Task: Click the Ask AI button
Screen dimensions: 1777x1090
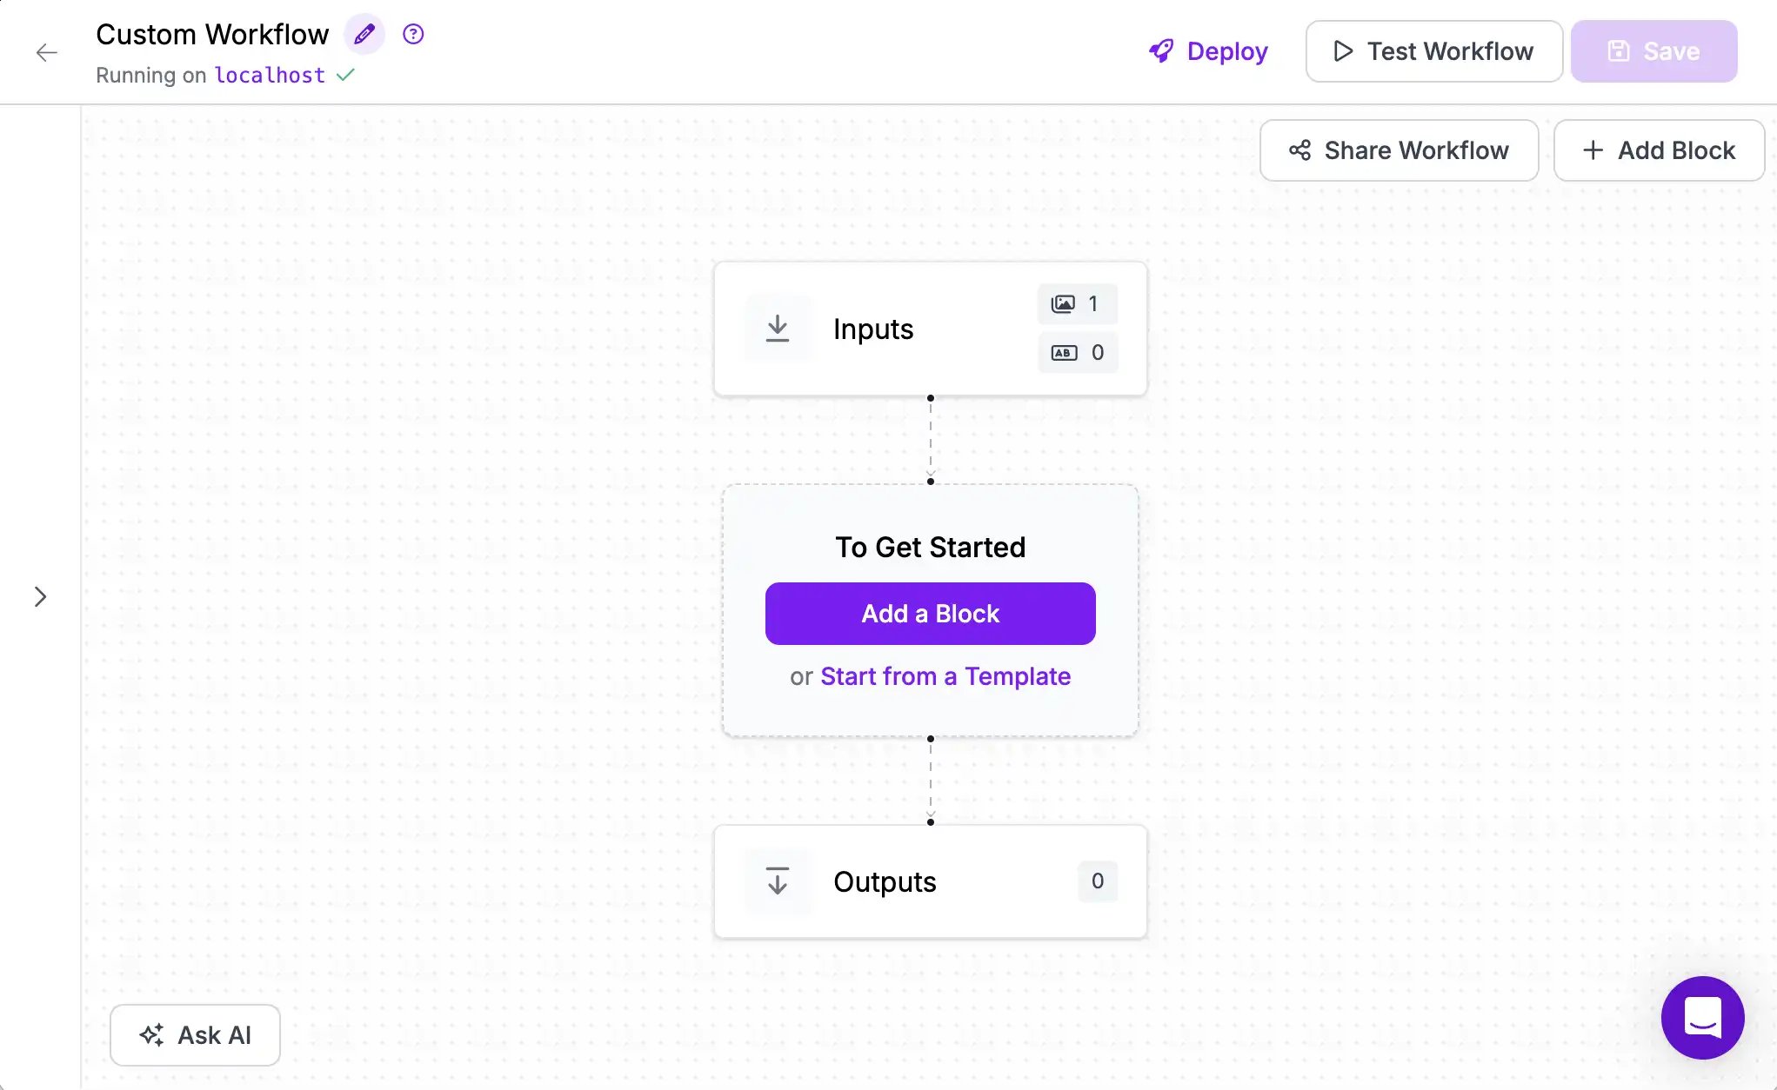Action: click(x=195, y=1035)
